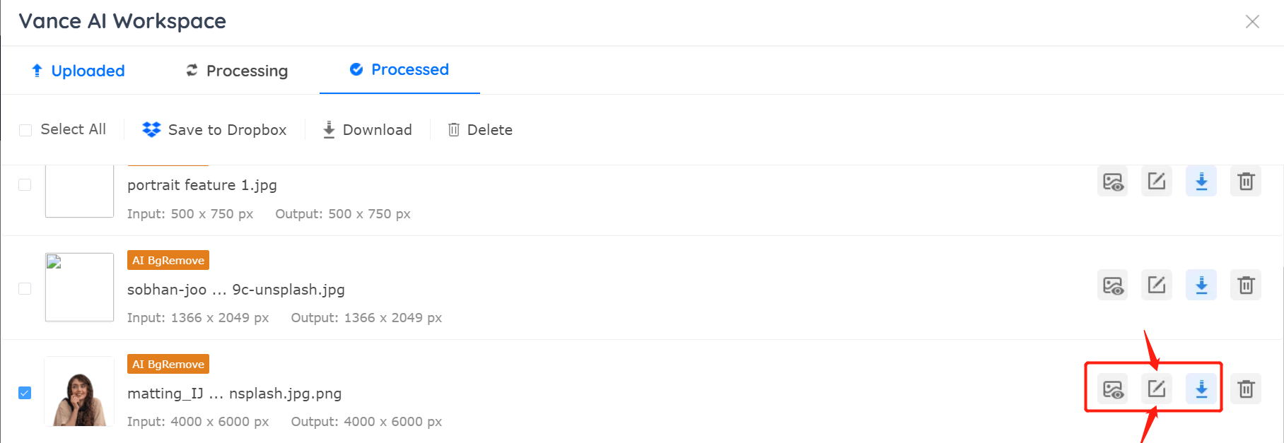Preview the matting_IJ image result
1284x443 pixels.
(1113, 389)
